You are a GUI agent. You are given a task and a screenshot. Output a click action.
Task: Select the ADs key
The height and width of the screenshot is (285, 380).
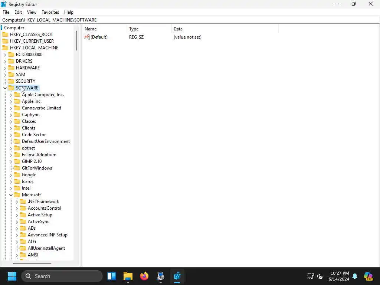click(x=32, y=228)
